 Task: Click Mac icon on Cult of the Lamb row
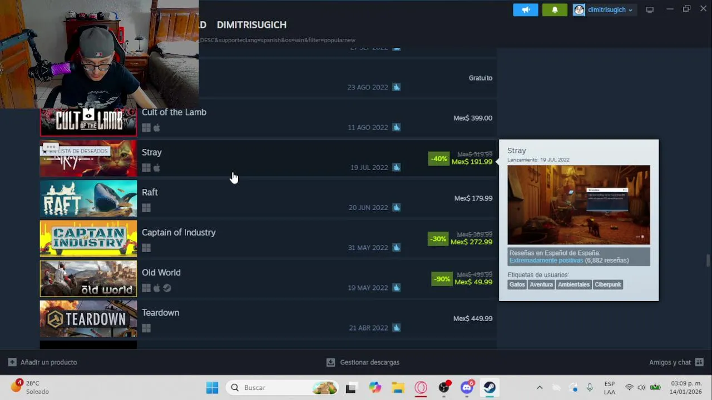click(157, 128)
